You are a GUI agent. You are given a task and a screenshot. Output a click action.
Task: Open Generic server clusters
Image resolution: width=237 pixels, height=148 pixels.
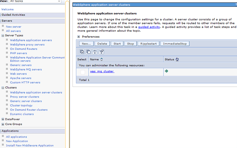26,101
